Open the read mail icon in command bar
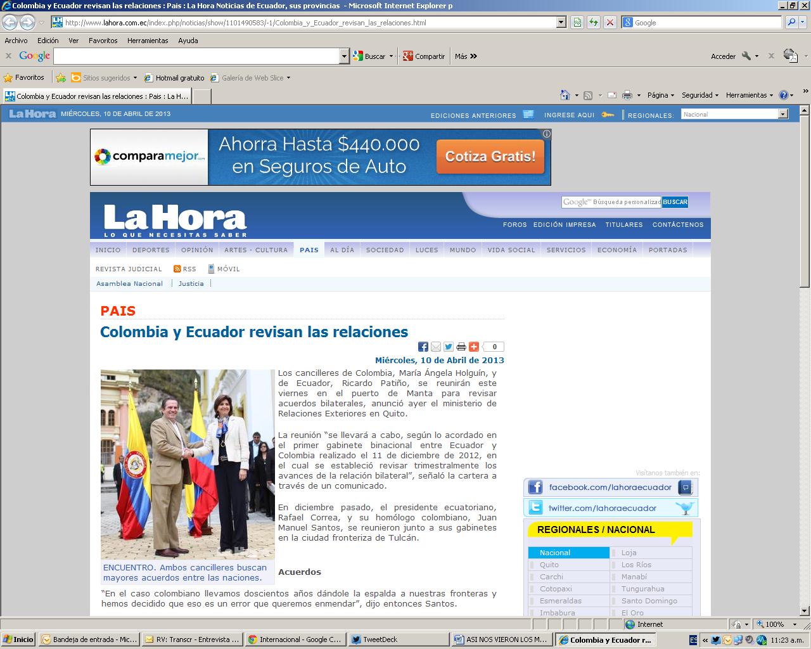The width and height of the screenshot is (811, 649). click(x=612, y=95)
